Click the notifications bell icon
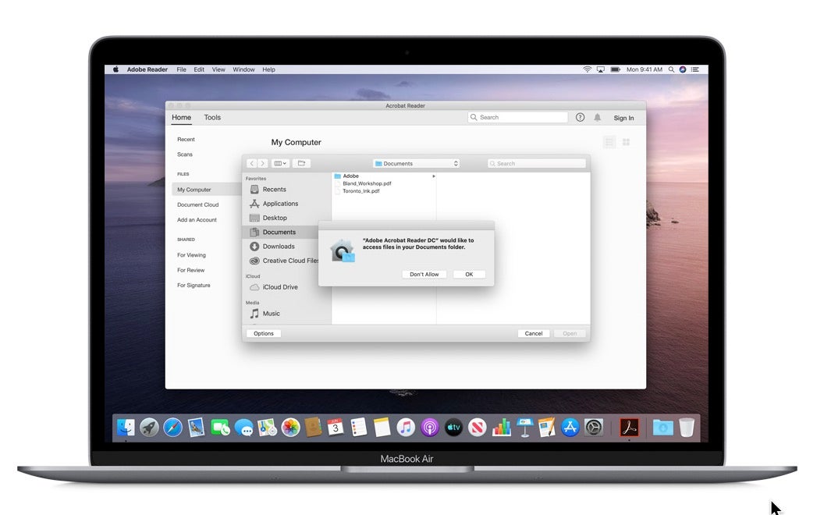This screenshot has width=824, height=515. point(598,117)
